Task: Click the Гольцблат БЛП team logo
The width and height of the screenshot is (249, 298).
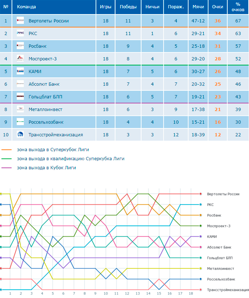Action: tap(20, 97)
